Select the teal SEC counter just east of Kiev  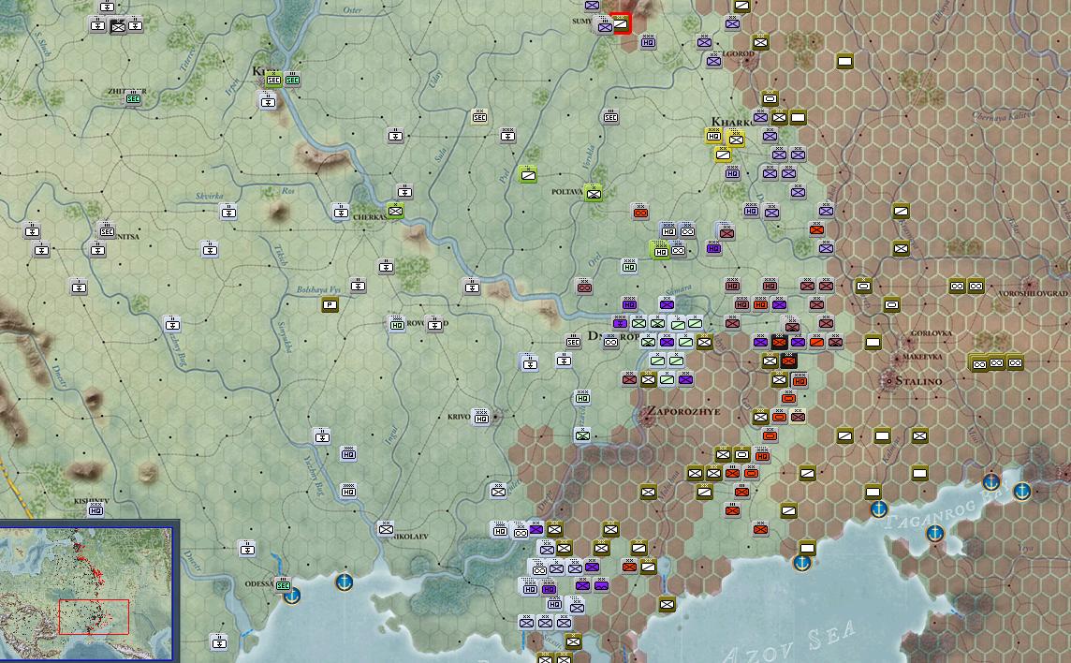coord(292,80)
